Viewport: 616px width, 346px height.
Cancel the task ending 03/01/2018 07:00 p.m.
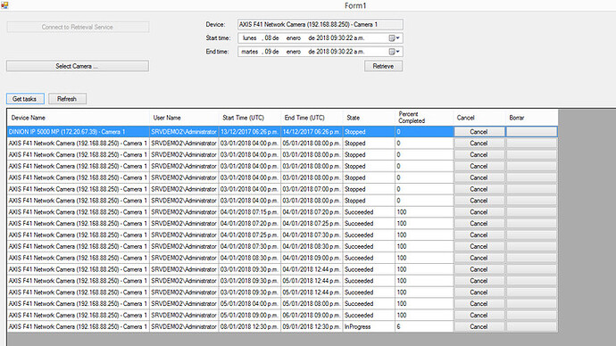[x=479, y=189]
